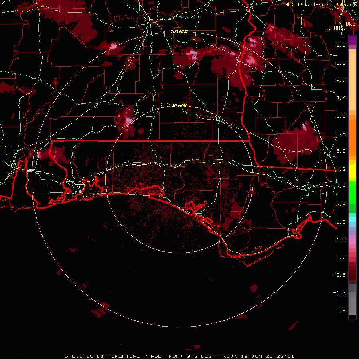
Task: Click the "(KDP)" abbreviation in the caption
Action: pyautogui.click(x=175, y=356)
